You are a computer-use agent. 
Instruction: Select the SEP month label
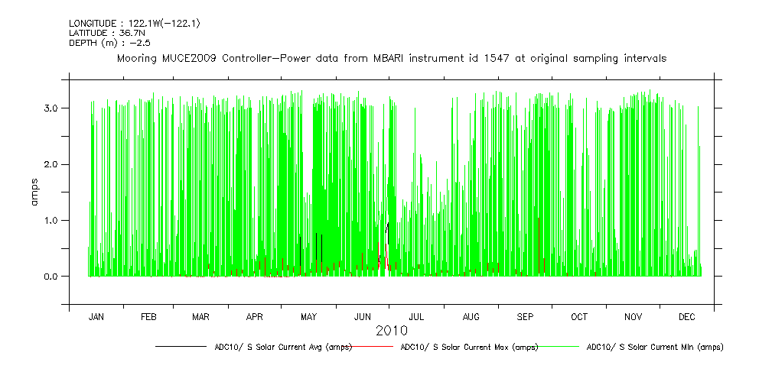click(526, 316)
